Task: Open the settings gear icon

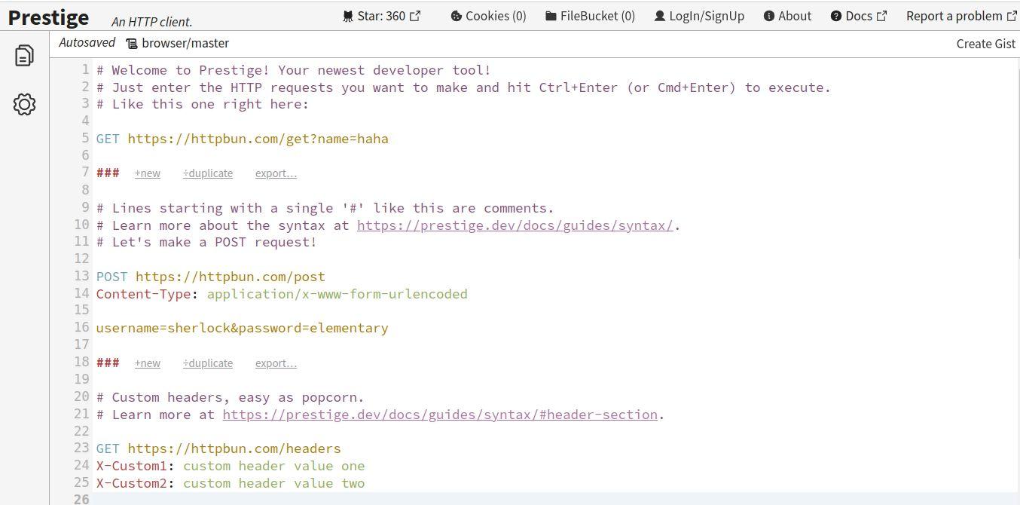Action: (24, 104)
